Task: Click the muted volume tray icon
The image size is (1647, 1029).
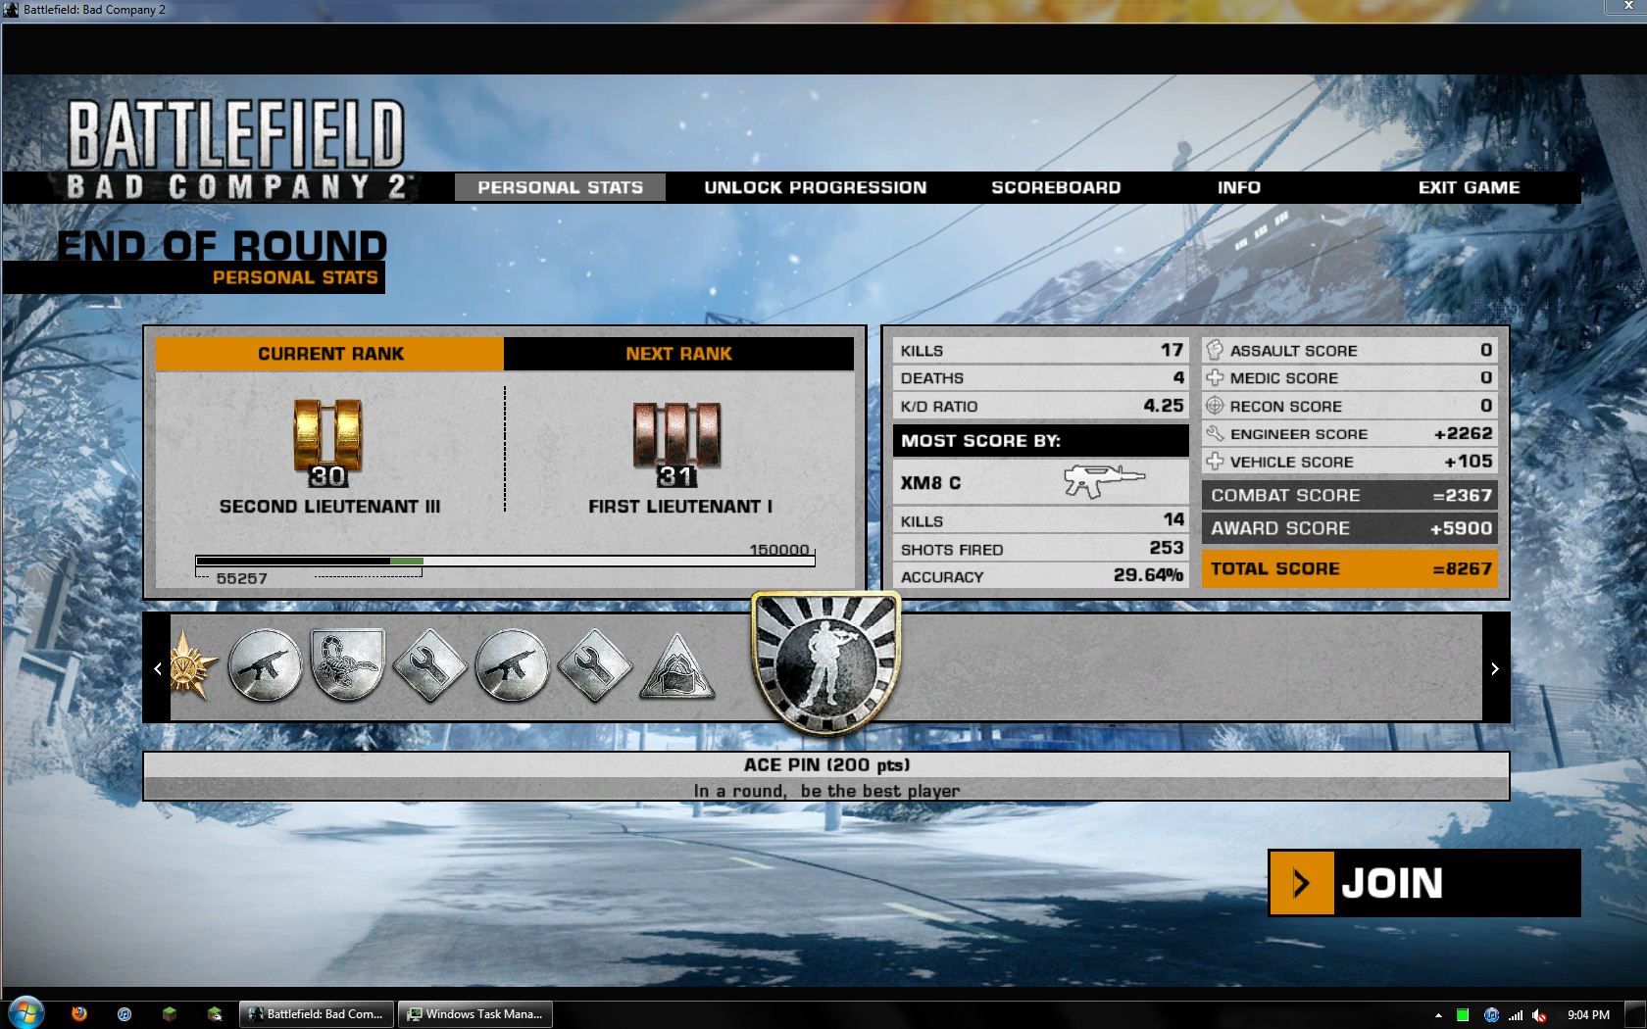Action: click(x=1539, y=1015)
